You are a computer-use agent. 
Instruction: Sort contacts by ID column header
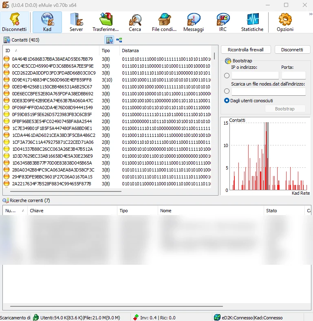click(51, 51)
